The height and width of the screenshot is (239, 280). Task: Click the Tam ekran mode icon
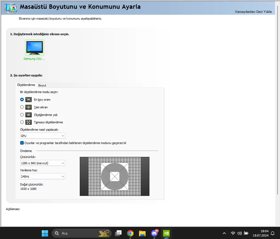point(29,107)
